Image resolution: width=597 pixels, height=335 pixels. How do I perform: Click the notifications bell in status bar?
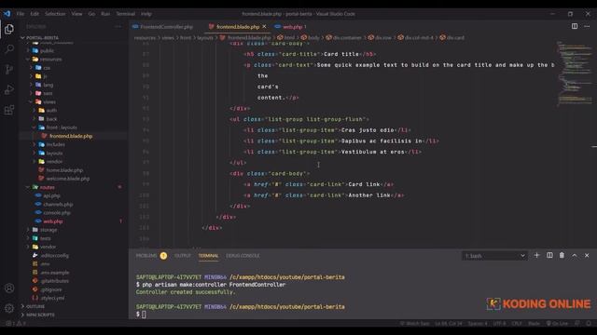[x=589, y=323]
